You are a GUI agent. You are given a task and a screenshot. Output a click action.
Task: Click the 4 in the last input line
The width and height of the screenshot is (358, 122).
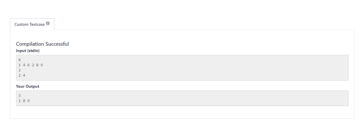click(24, 75)
